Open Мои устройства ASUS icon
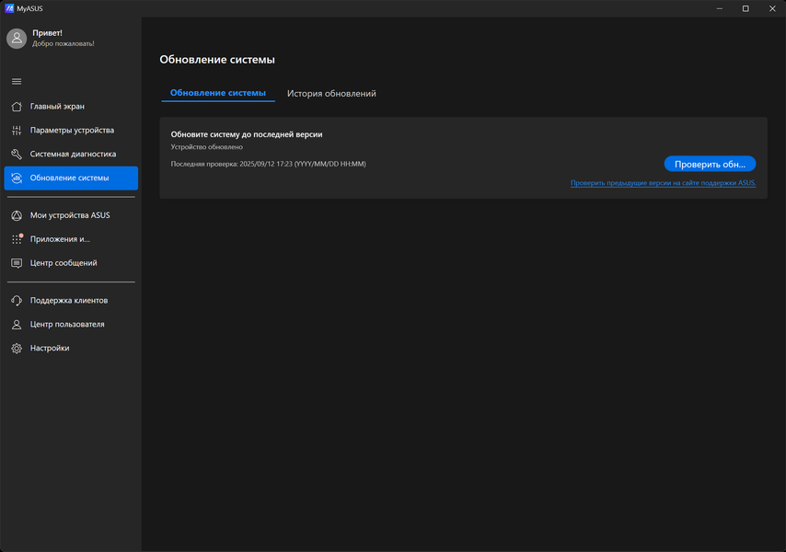The width and height of the screenshot is (786, 552). tap(17, 215)
